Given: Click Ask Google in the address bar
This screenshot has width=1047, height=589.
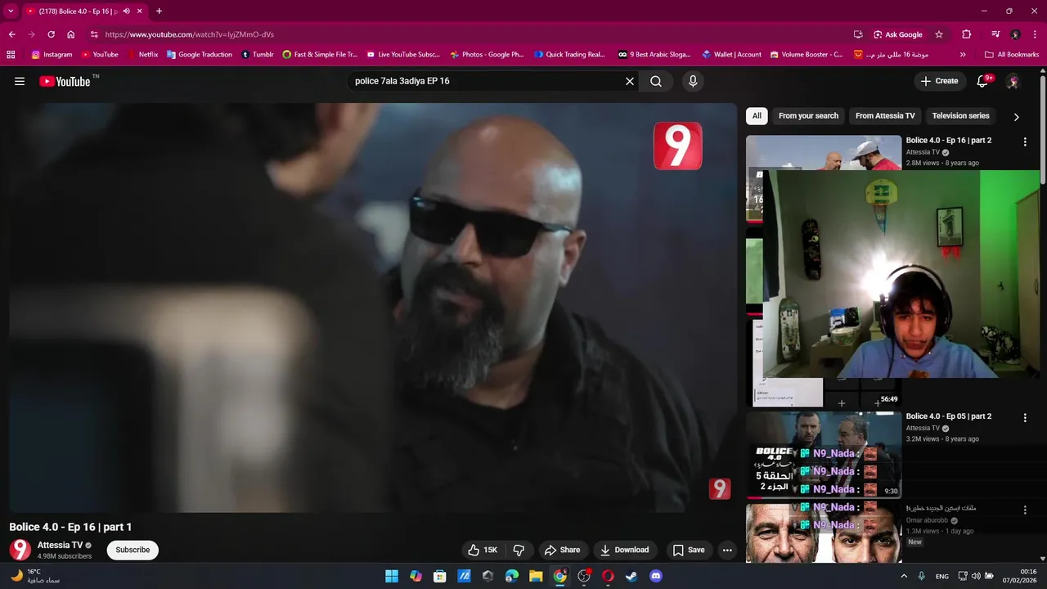Looking at the screenshot, I should point(897,34).
